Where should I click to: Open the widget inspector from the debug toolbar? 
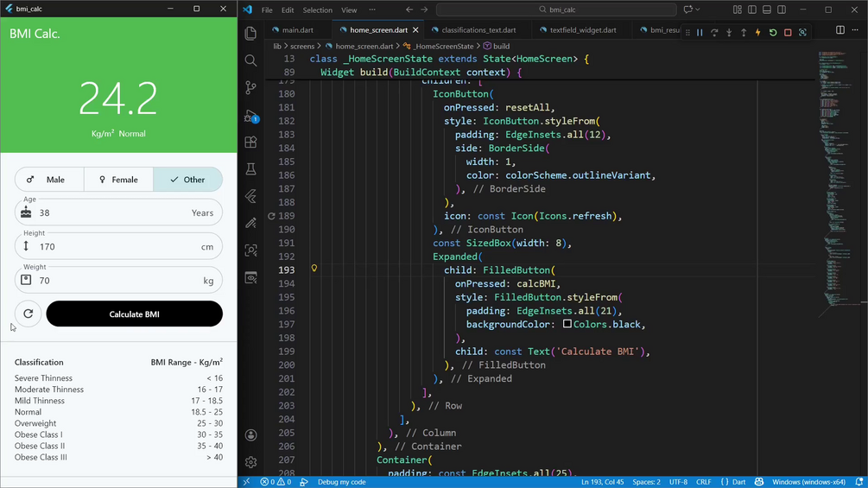point(802,33)
